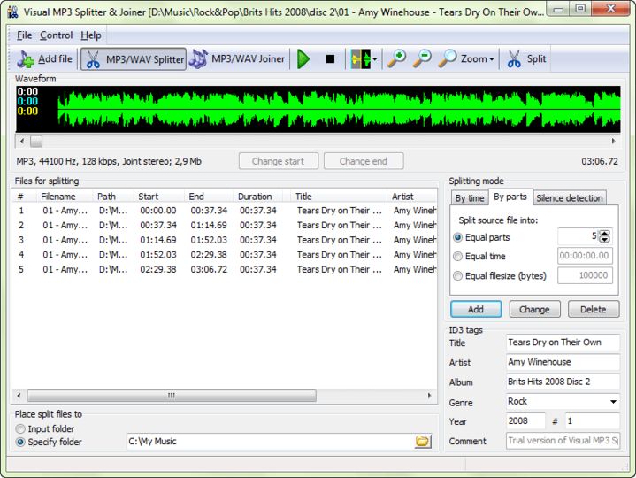Start playback with the green Play button
Screen dimensions: 636x478
(x=303, y=59)
